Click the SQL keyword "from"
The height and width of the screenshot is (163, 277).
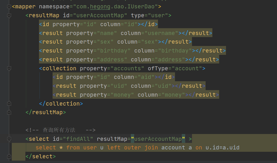click(x=73, y=148)
